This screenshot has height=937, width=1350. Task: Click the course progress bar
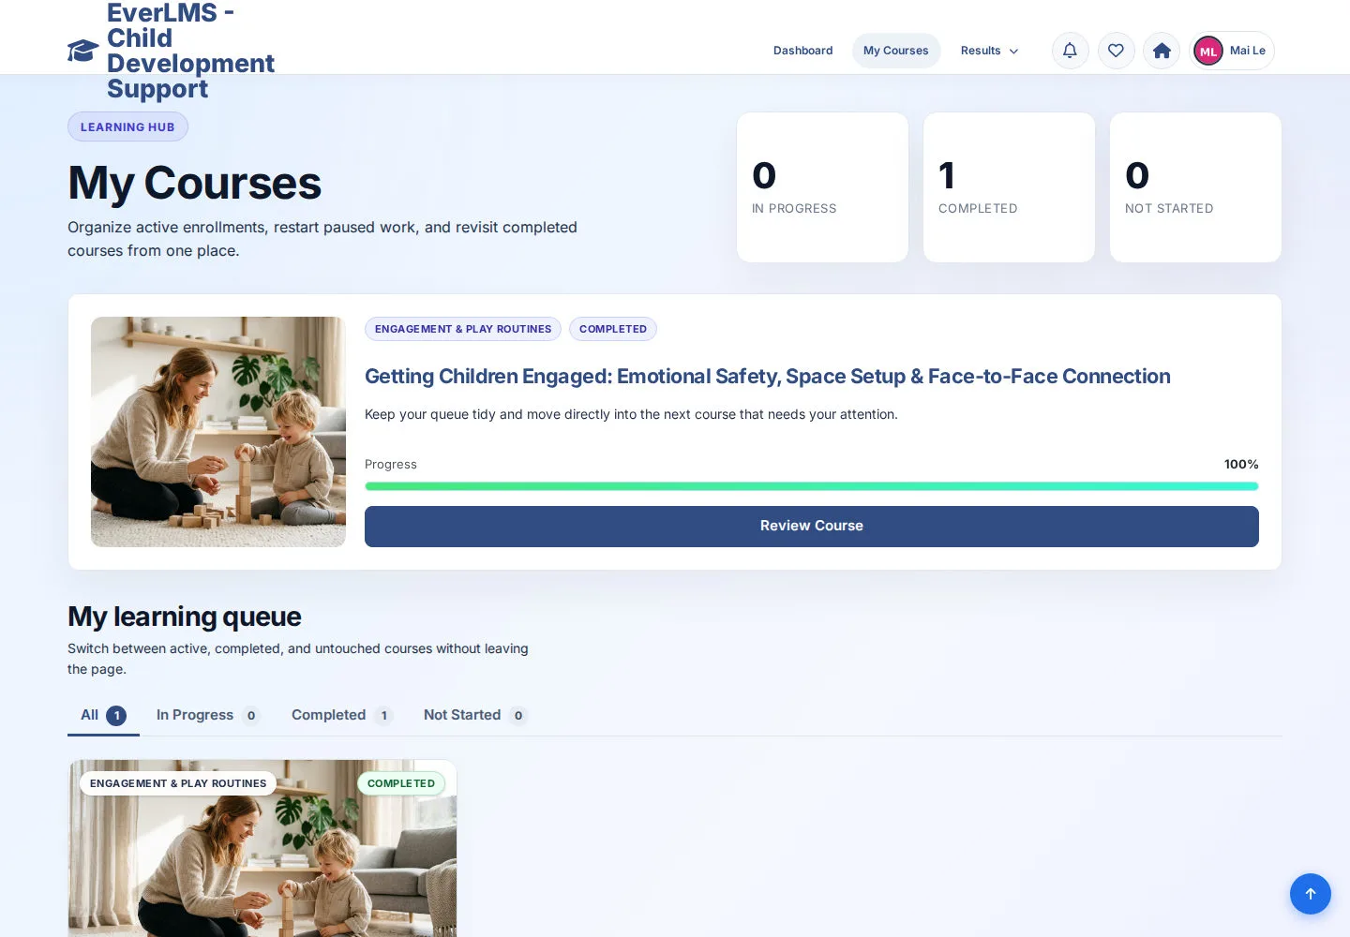811,486
